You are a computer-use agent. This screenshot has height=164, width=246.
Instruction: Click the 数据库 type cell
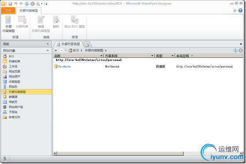pyautogui.click(x=160, y=66)
